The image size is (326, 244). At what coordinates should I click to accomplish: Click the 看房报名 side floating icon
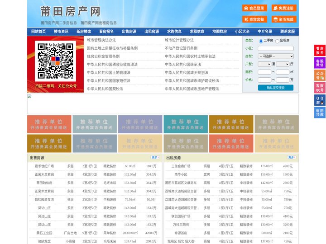(x=320, y=51)
